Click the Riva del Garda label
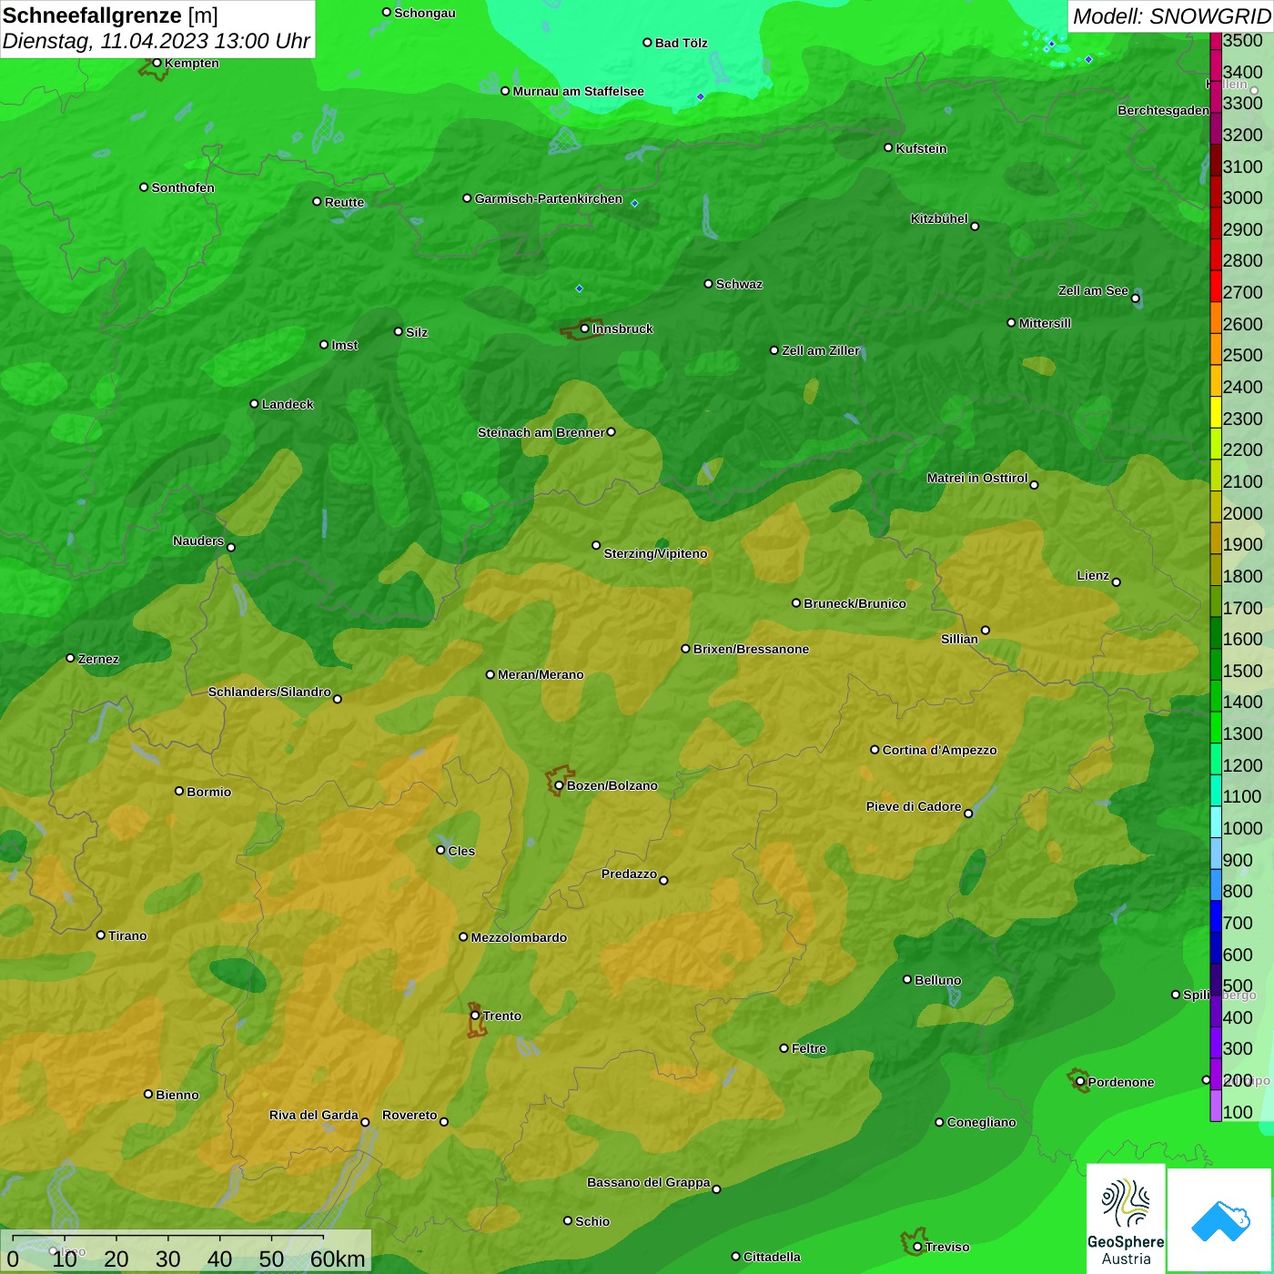1274x1274 pixels. 313,1115
